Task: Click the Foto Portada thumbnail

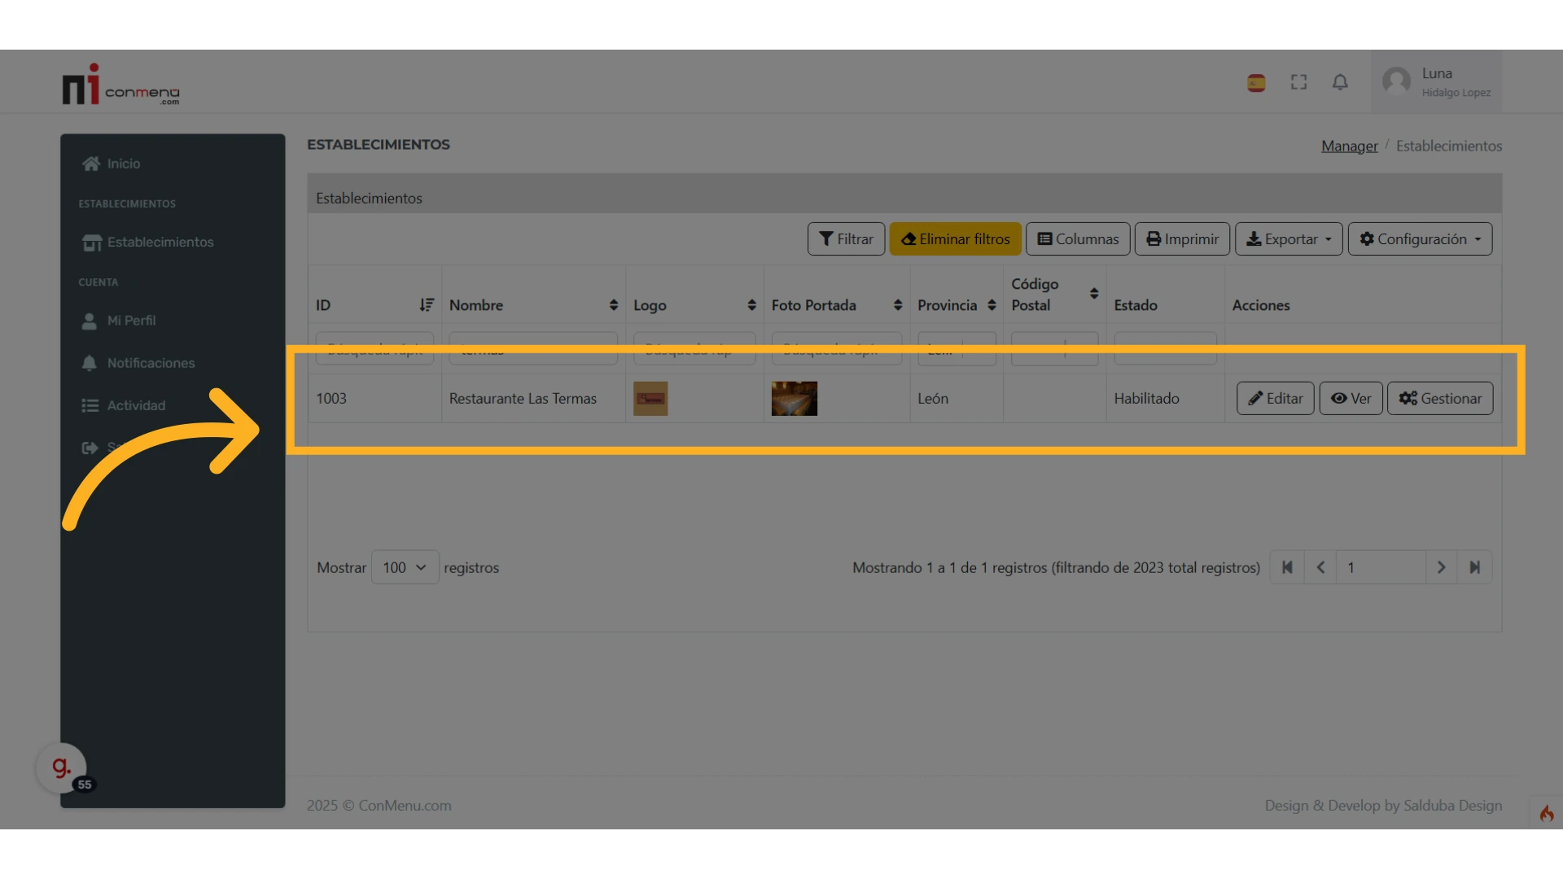Action: click(794, 399)
